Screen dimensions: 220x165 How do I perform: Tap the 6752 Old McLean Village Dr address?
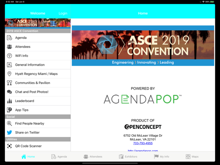(x=143, y=136)
